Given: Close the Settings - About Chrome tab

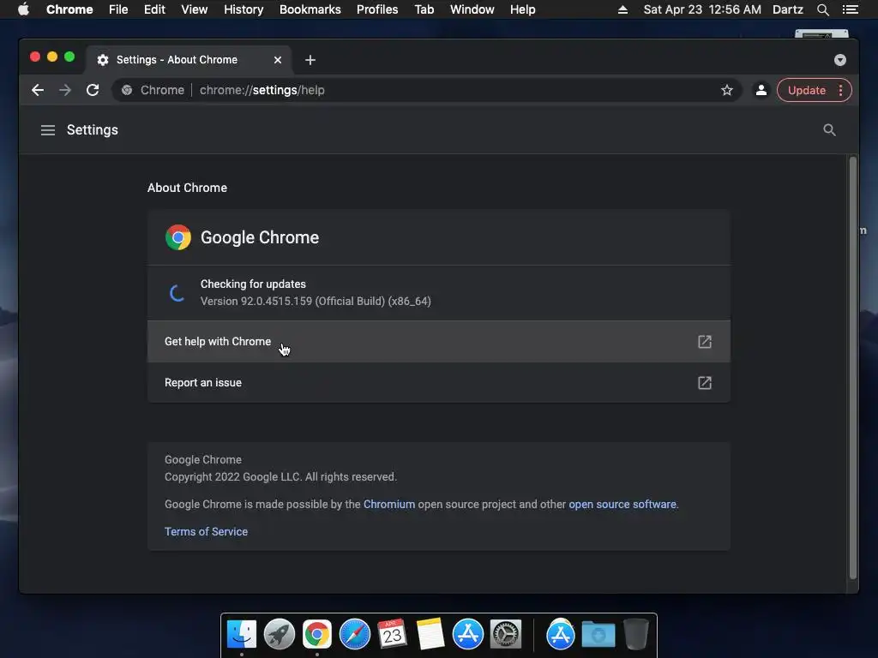Looking at the screenshot, I should tap(278, 60).
